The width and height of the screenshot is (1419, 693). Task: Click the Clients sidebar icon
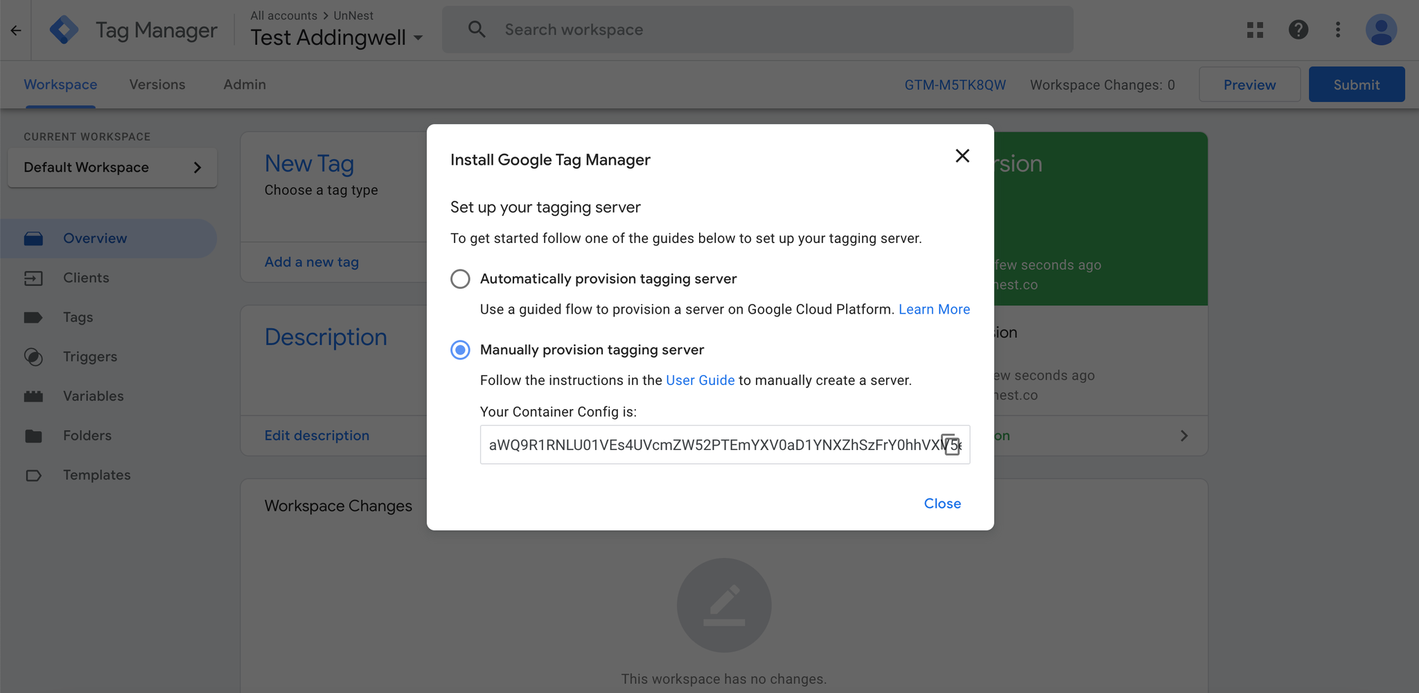(33, 278)
